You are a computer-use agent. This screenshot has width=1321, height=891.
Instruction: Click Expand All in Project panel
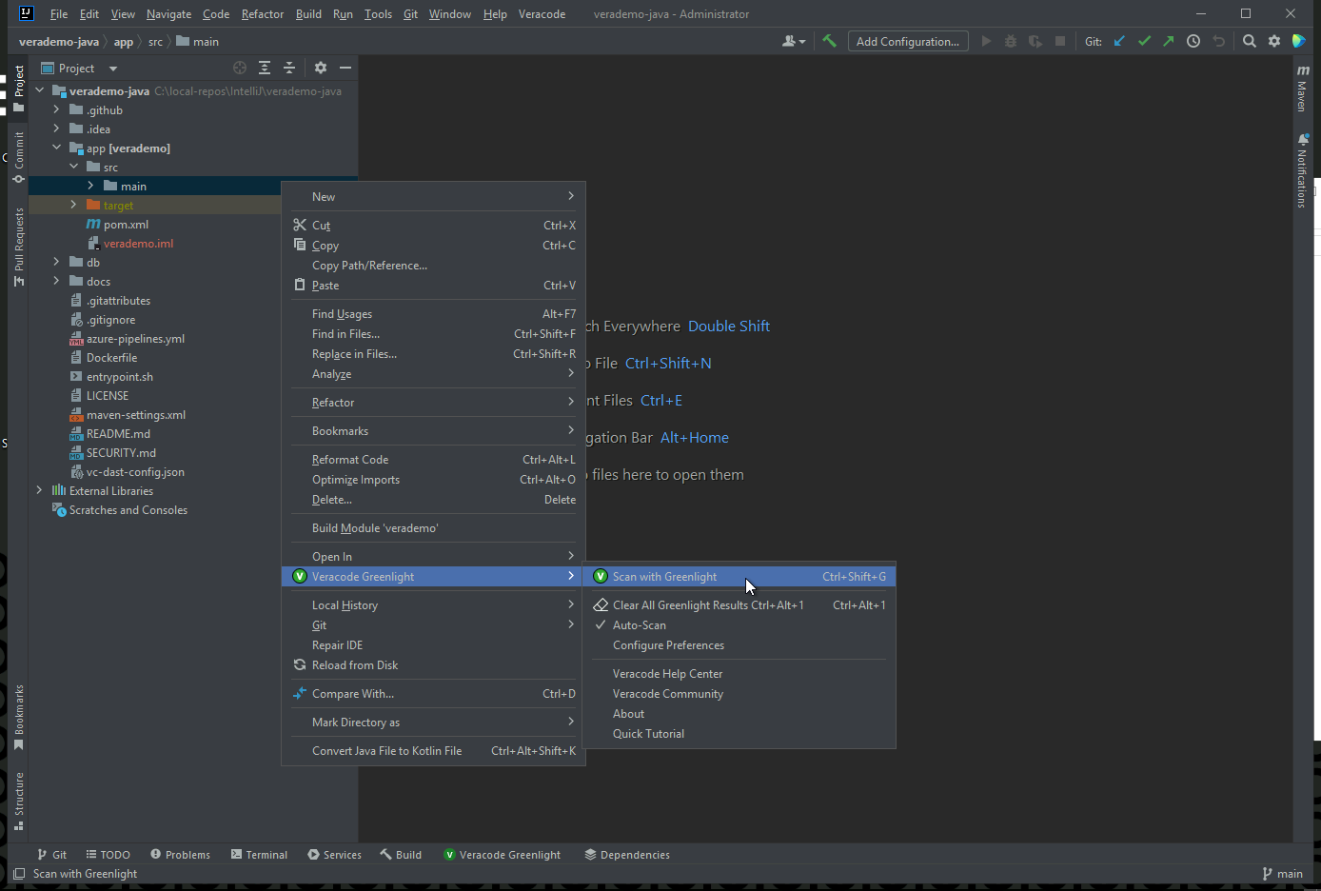pyautogui.click(x=265, y=68)
